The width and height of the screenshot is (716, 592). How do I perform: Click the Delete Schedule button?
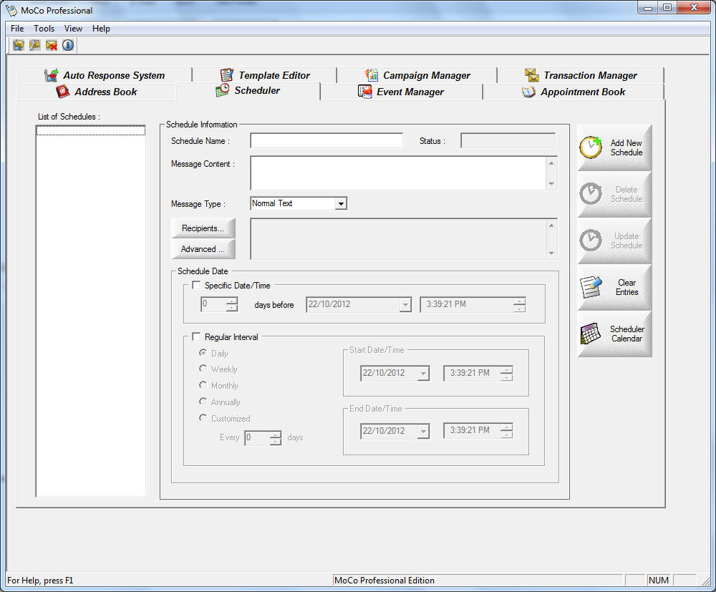(614, 194)
